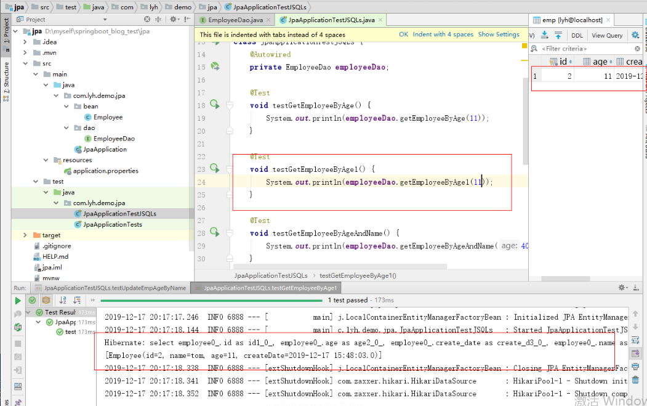The image size is (647, 406).
Task: Toggle show passed tests filter
Action: click(32, 300)
